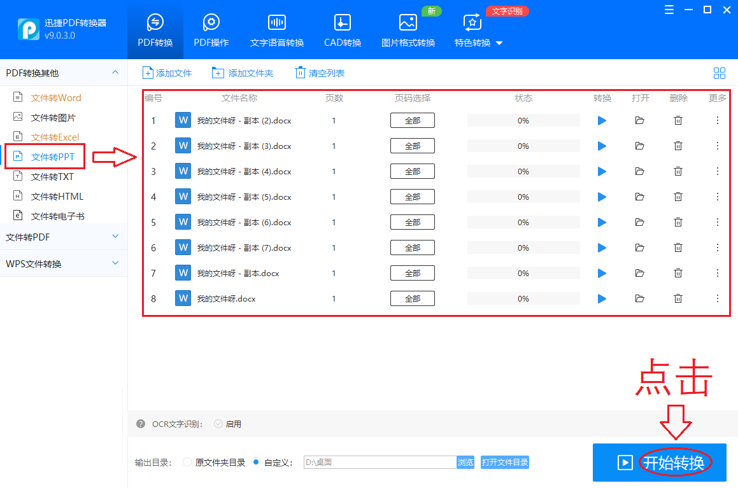Click the 开始转换 button
Screen dimensions: 738x488
(x=659, y=463)
